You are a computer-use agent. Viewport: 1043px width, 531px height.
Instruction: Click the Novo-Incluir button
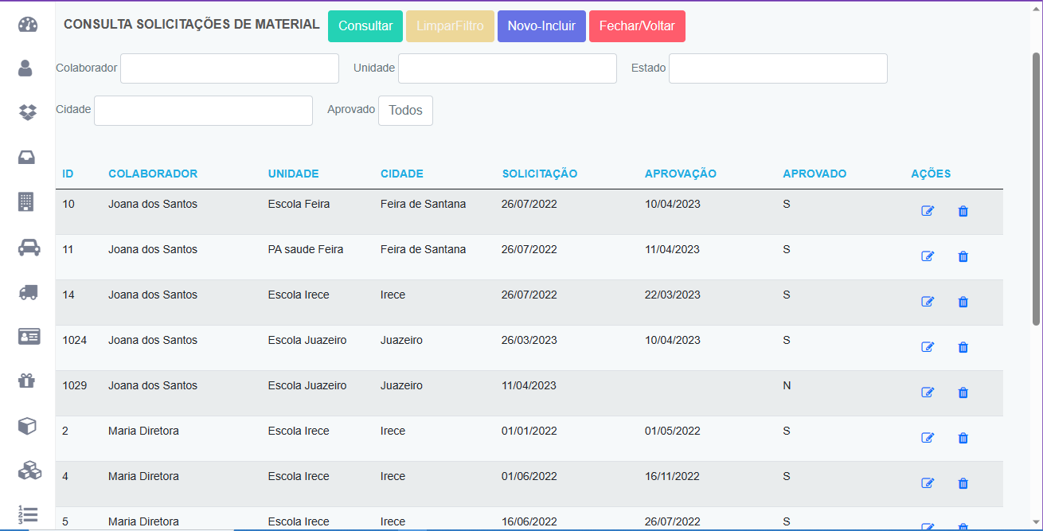click(x=541, y=26)
